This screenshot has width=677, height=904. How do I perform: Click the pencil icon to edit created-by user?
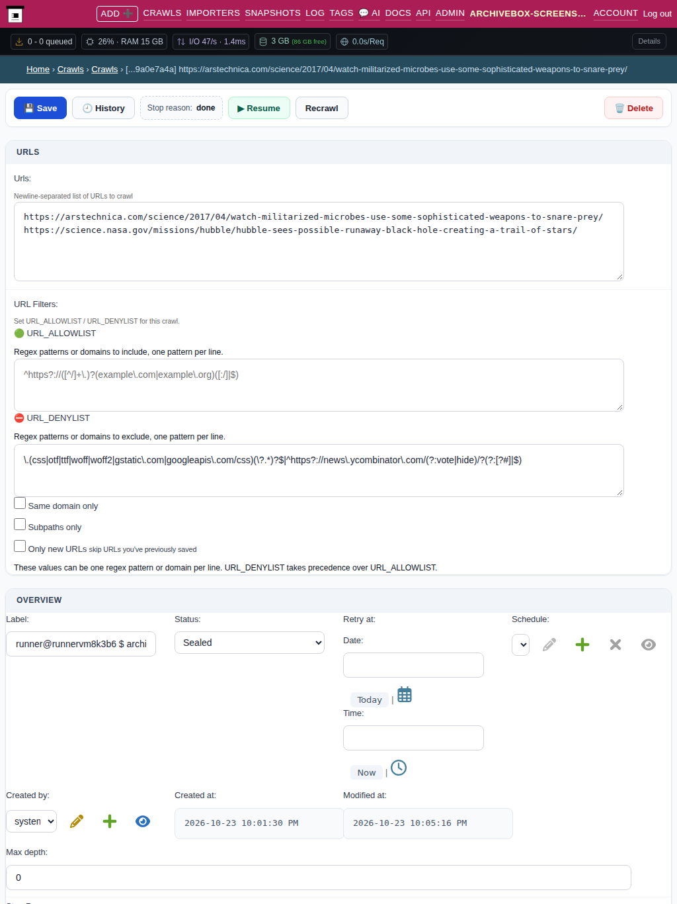coord(77,821)
